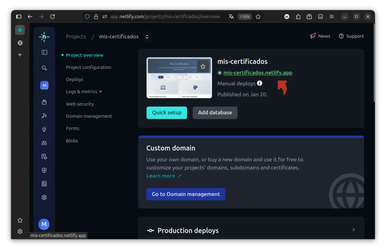
Task: Open the plug extensions icon in sidebar
Action: [x=44, y=129]
